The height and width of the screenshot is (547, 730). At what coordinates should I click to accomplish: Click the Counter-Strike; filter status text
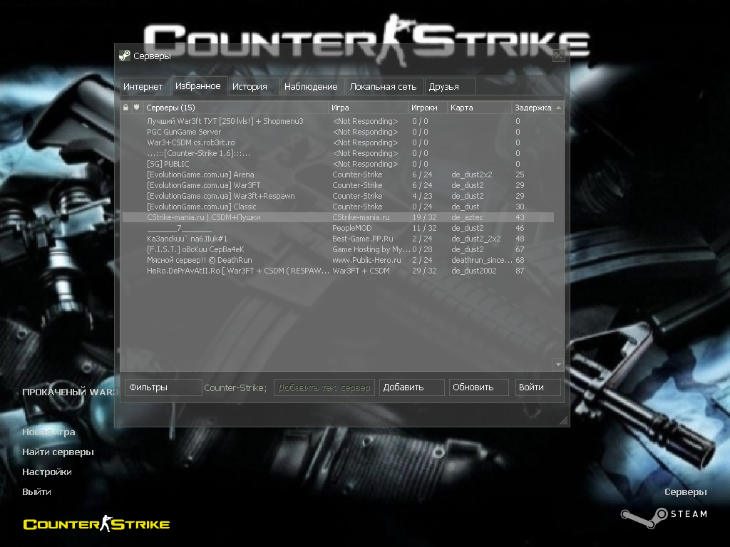[x=235, y=388]
